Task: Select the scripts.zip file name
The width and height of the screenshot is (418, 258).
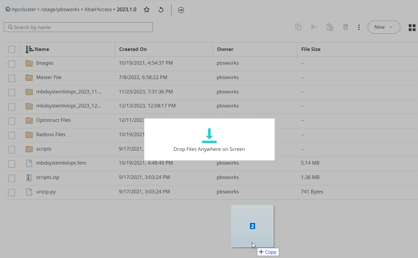Action: pyautogui.click(x=48, y=177)
